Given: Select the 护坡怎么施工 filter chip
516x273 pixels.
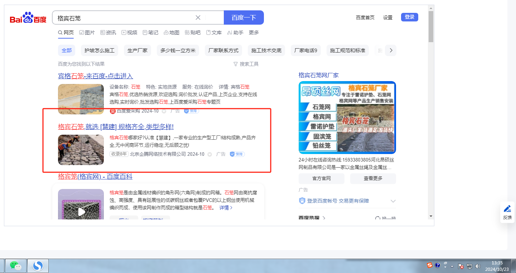Looking at the screenshot, I should click(x=100, y=50).
